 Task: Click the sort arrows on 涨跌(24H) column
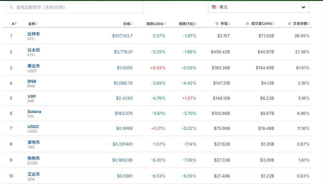pyautogui.click(x=165, y=24)
